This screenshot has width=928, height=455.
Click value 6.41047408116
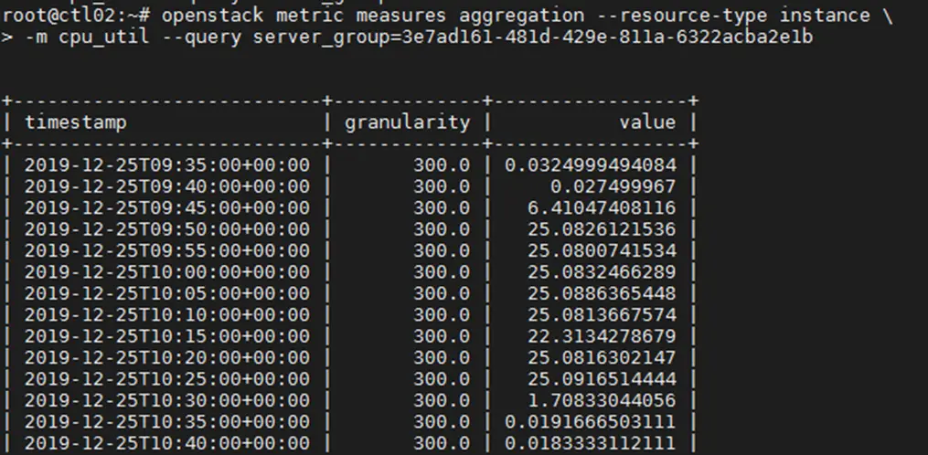click(602, 207)
